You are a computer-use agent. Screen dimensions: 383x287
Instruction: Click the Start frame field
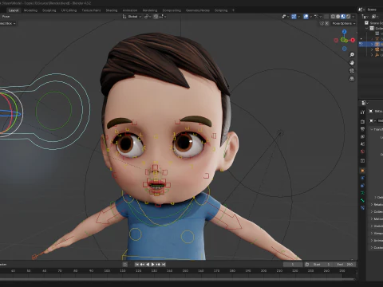tap(322, 265)
